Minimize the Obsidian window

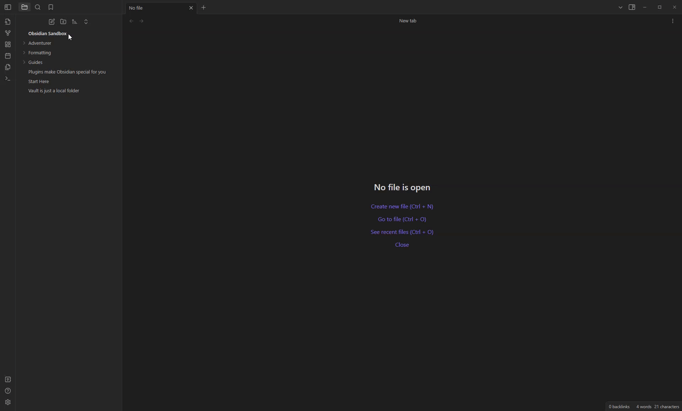645,7
